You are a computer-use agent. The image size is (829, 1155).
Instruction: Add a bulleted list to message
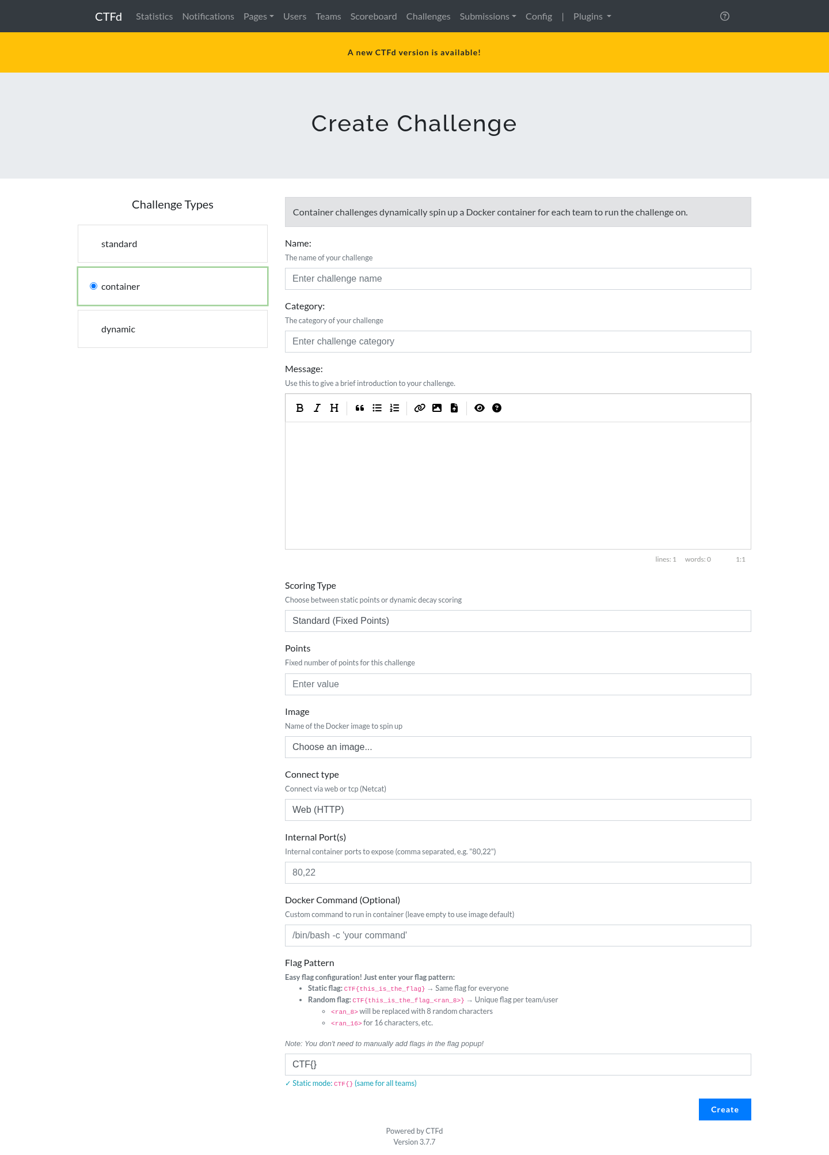click(377, 408)
